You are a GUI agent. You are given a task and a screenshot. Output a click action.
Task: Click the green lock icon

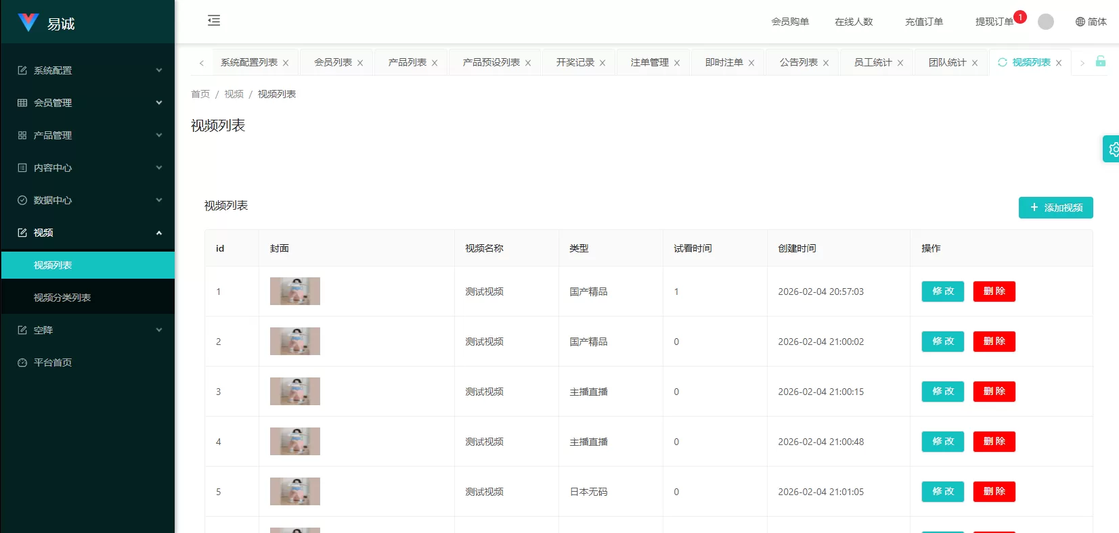point(1100,62)
